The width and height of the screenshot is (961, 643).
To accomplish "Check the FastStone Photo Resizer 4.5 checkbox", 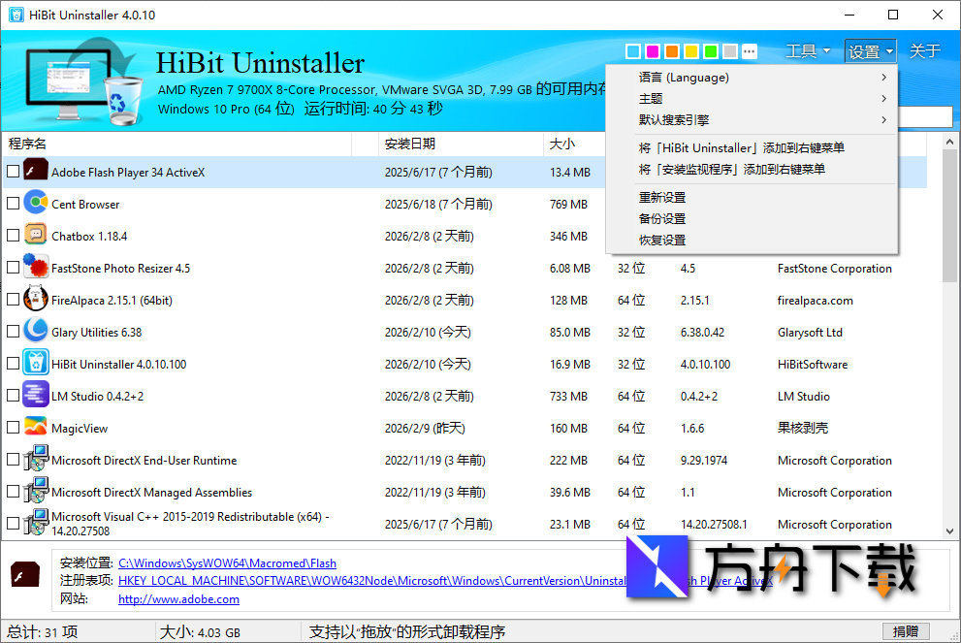I will click(13, 268).
